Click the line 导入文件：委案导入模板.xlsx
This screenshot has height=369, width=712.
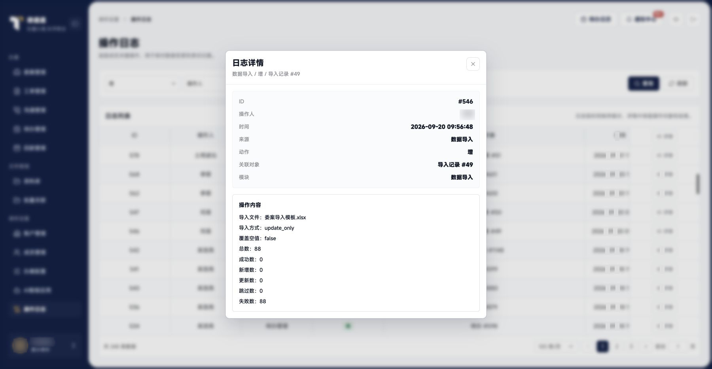(273, 217)
